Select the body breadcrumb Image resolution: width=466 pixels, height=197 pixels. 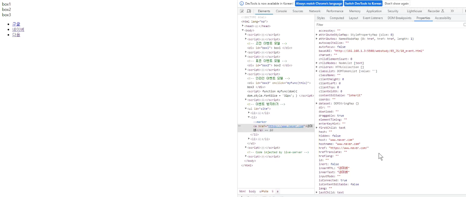[x=252, y=191]
